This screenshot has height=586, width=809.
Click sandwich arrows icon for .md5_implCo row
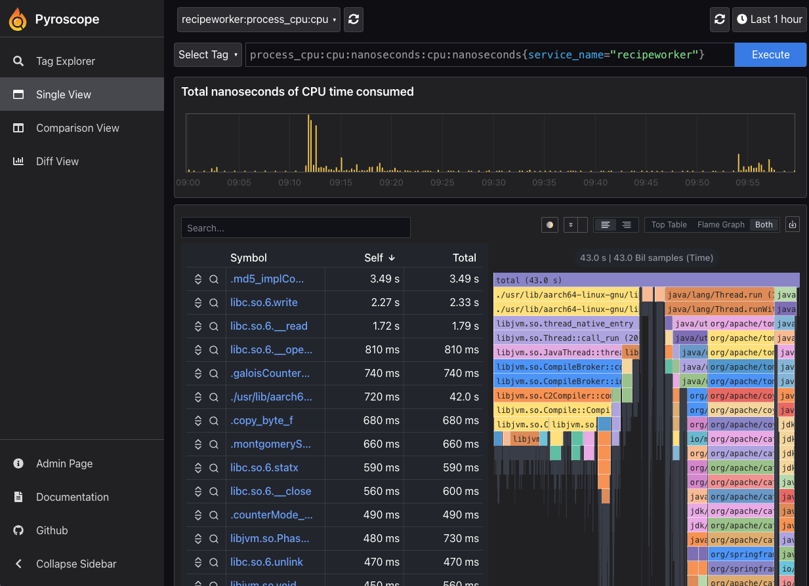point(198,279)
